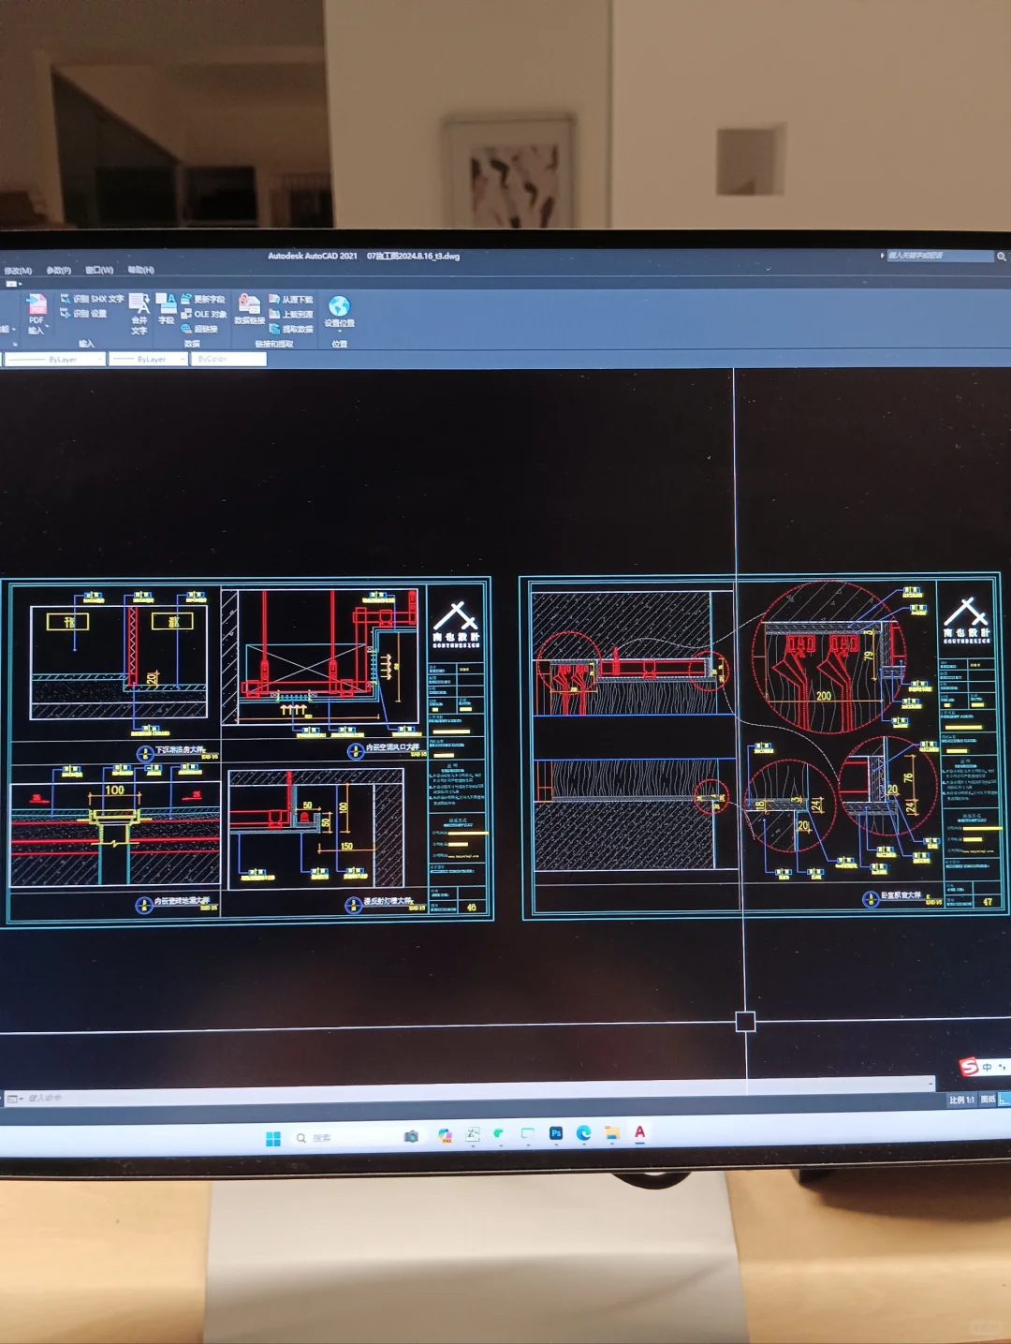Switch to AutoCAD taskbar icon
Image resolution: width=1011 pixels, height=1344 pixels.
(x=640, y=1132)
